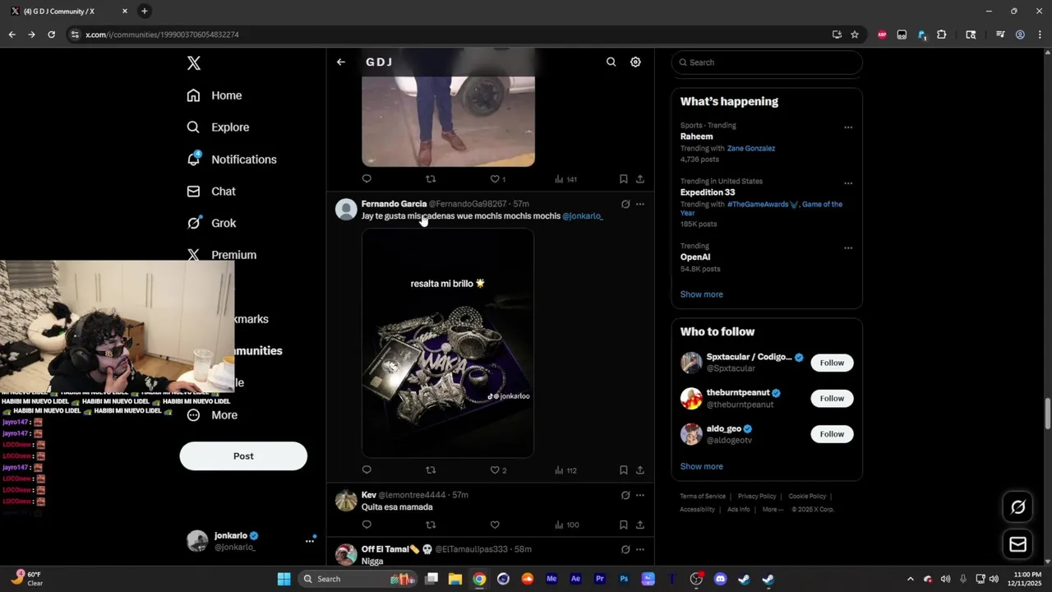Reload the page in Chrome
Viewport: 1052px width, 592px height.
pyautogui.click(x=51, y=35)
